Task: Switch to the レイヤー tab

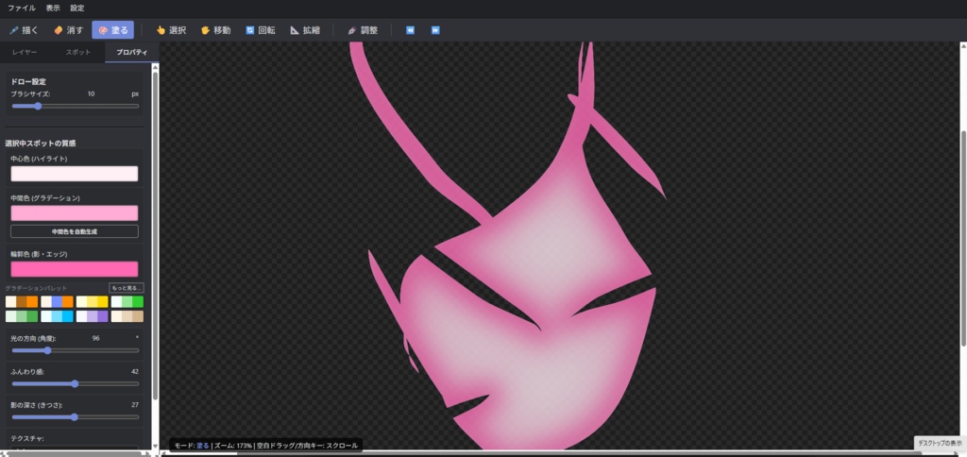Action: tap(25, 53)
